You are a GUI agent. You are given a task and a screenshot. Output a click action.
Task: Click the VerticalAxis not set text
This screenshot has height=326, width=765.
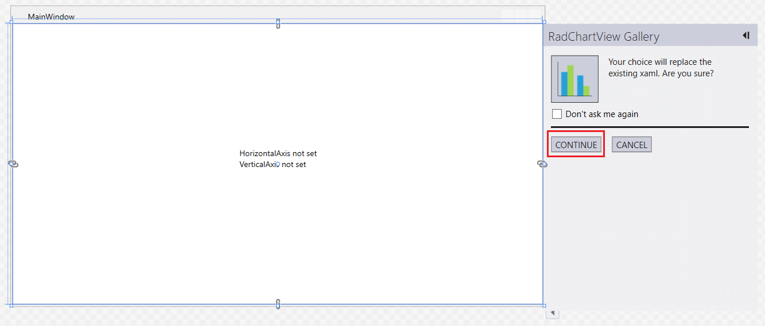(x=273, y=164)
